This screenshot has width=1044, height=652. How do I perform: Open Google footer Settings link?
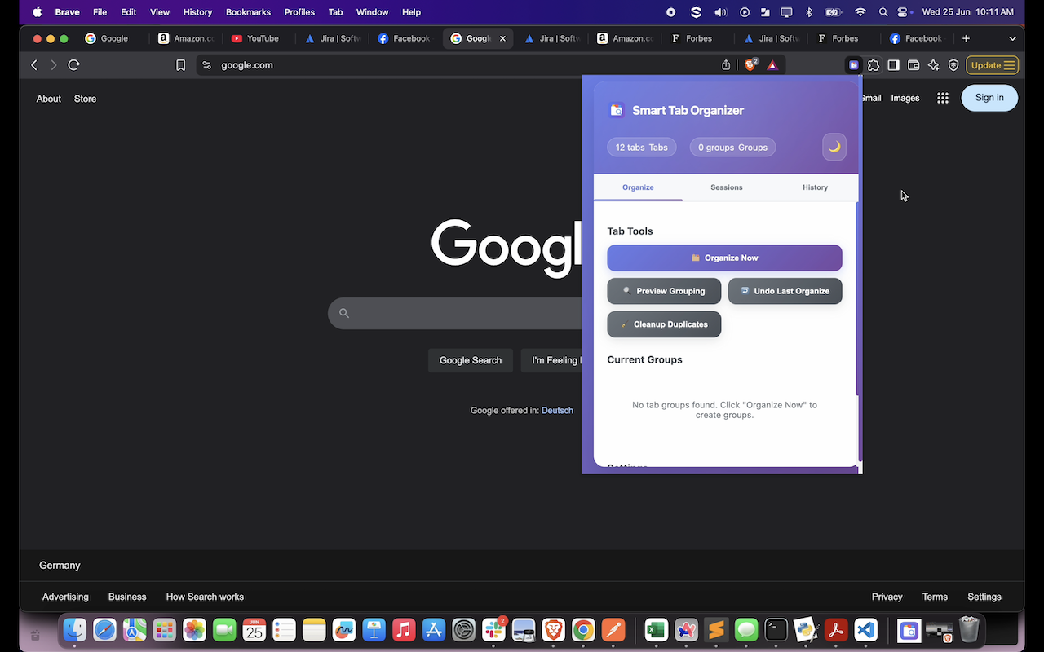[984, 597]
